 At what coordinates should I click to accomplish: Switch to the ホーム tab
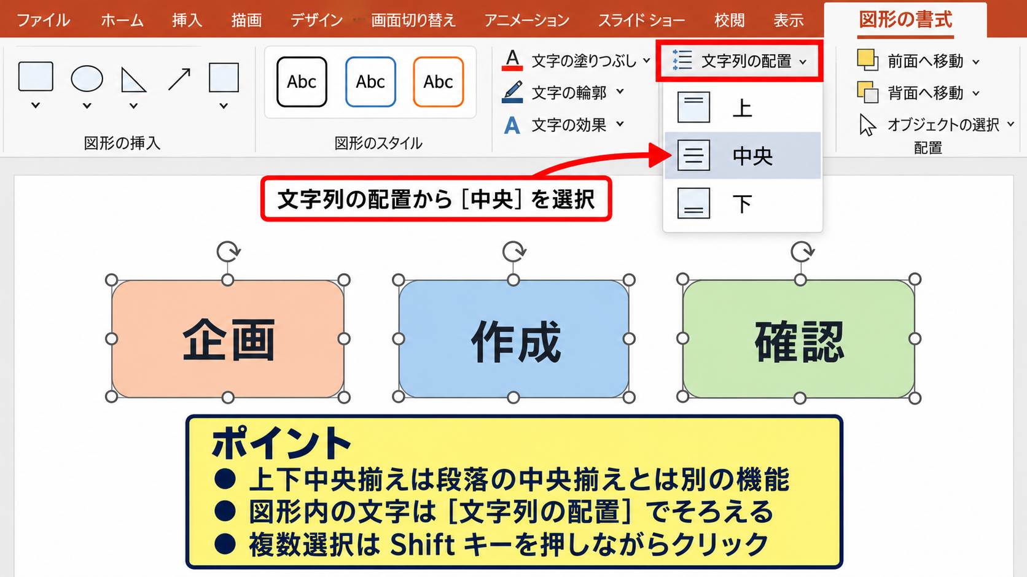pyautogui.click(x=122, y=20)
